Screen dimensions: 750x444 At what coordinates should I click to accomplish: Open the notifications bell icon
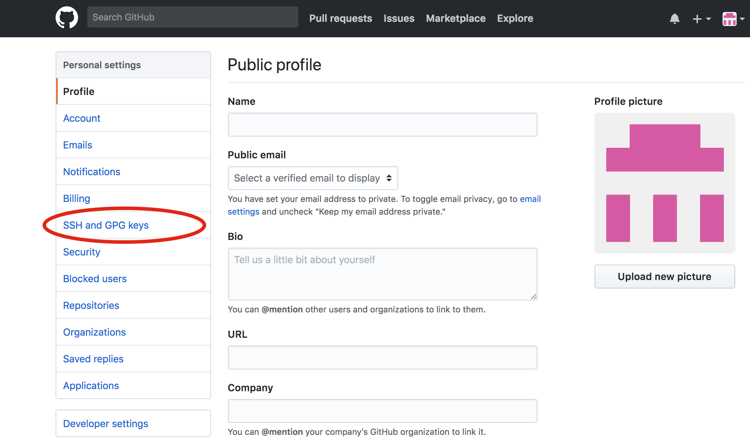pyautogui.click(x=674, y=19)
